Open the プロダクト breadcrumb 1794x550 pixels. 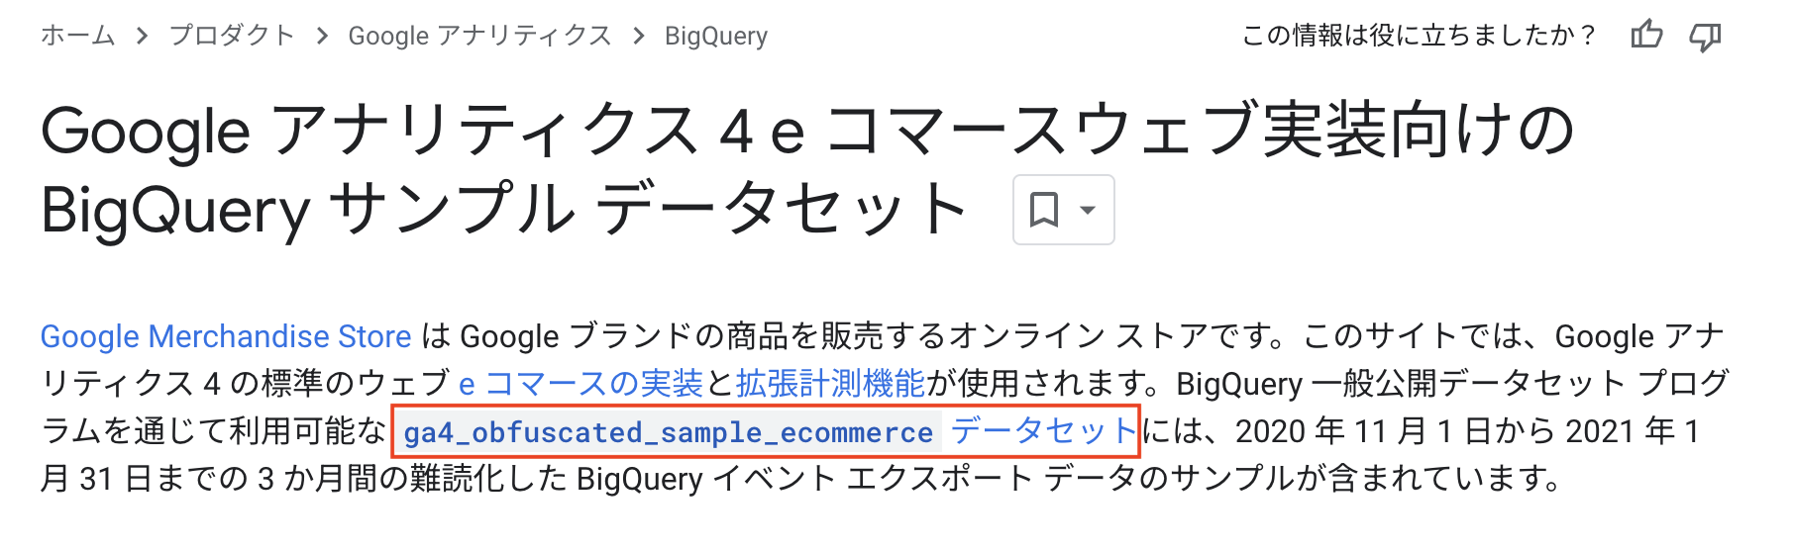(232, 36)
